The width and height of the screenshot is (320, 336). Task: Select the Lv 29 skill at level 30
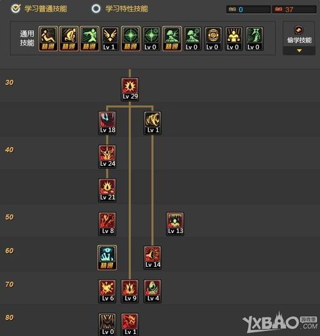click(130, 90)
